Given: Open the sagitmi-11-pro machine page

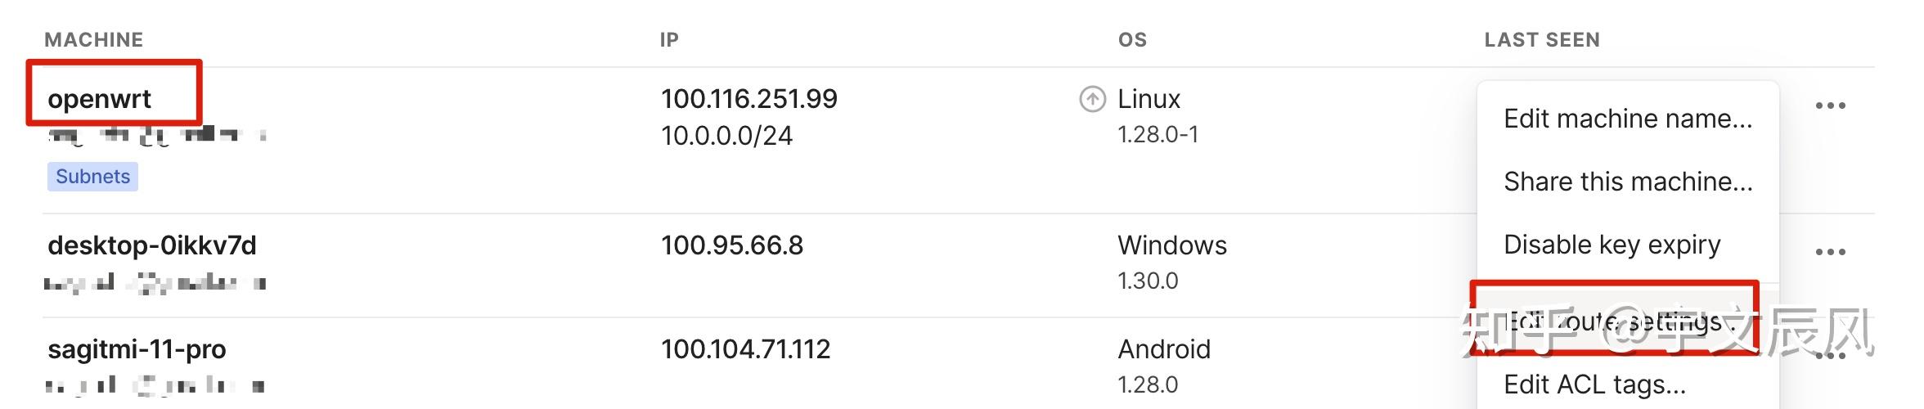Looking at the screenshot, I should [137, 349].
